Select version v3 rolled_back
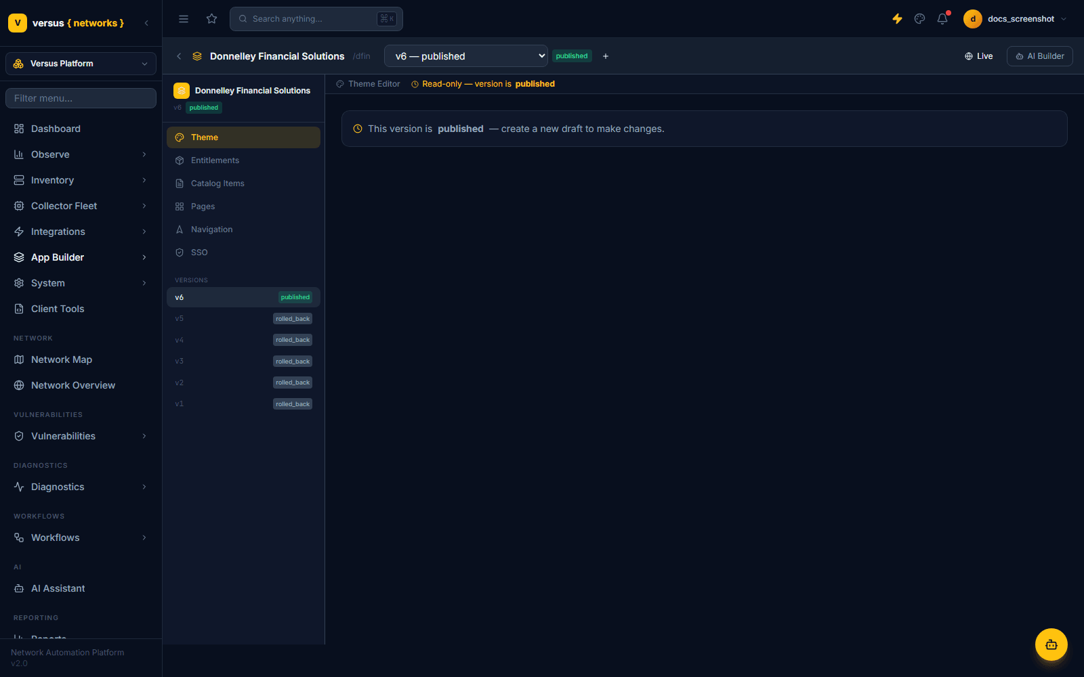The height and width of the screenshot is (677, 1084). coord(243,362)
